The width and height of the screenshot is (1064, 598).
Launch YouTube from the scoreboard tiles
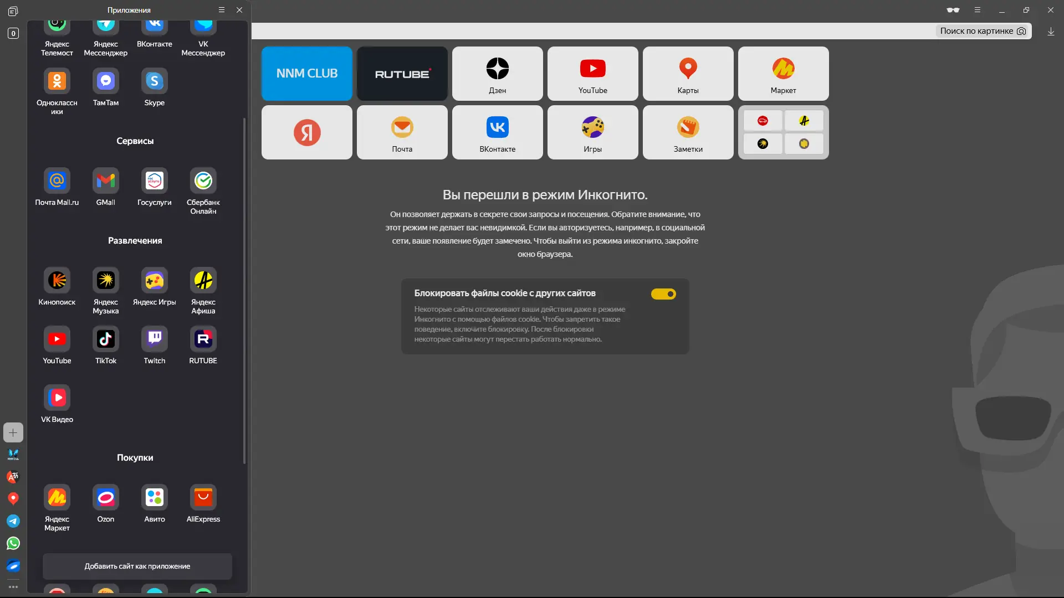click(x=592, y=74)
